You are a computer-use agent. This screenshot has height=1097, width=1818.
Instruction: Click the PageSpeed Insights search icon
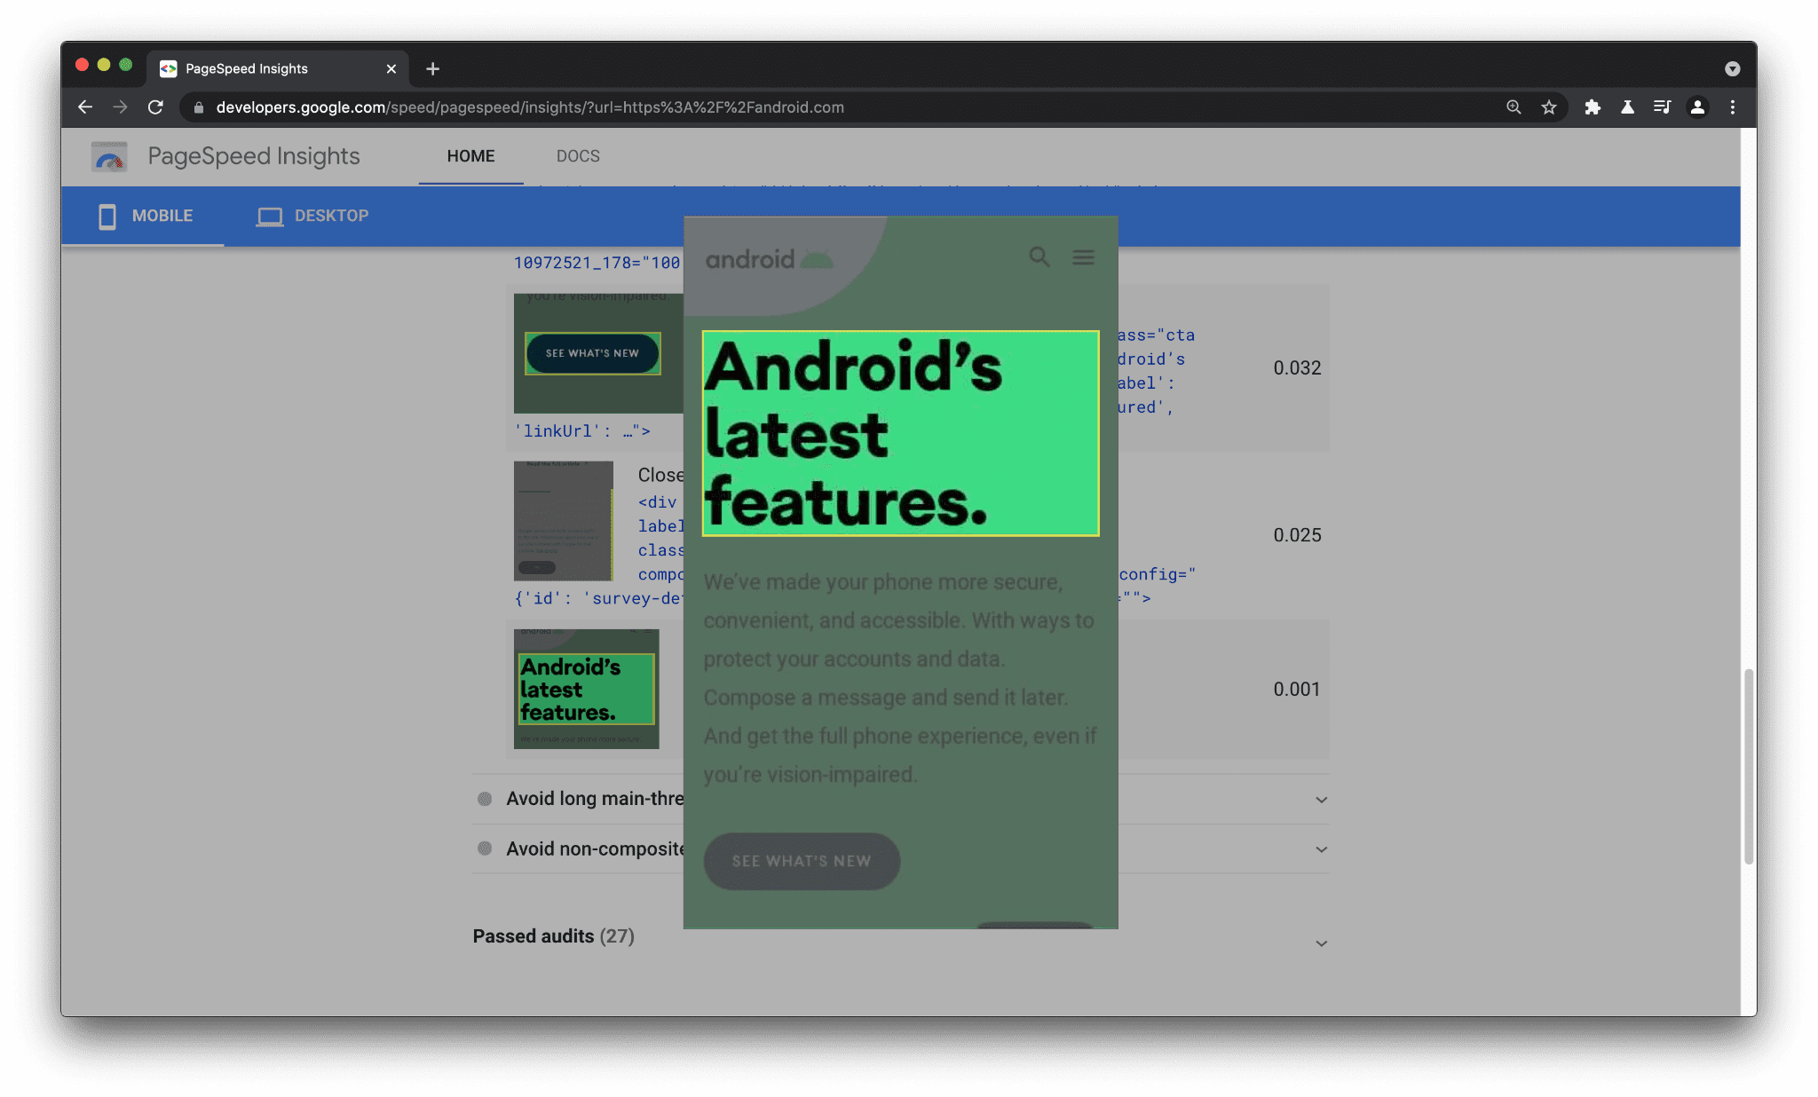tap(1039, 256)
